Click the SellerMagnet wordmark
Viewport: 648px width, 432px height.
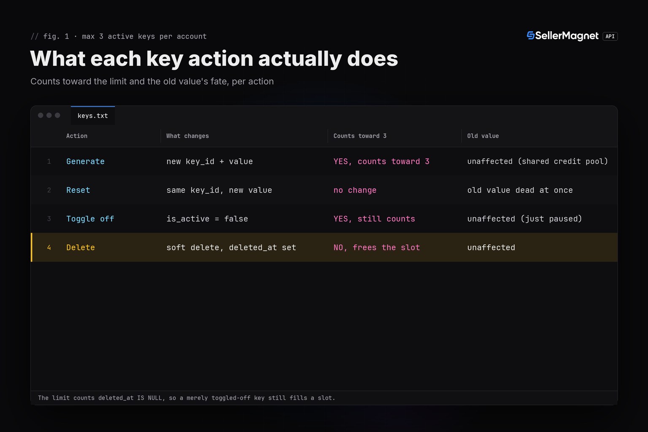pyautogui.click(x=567, y=36)
